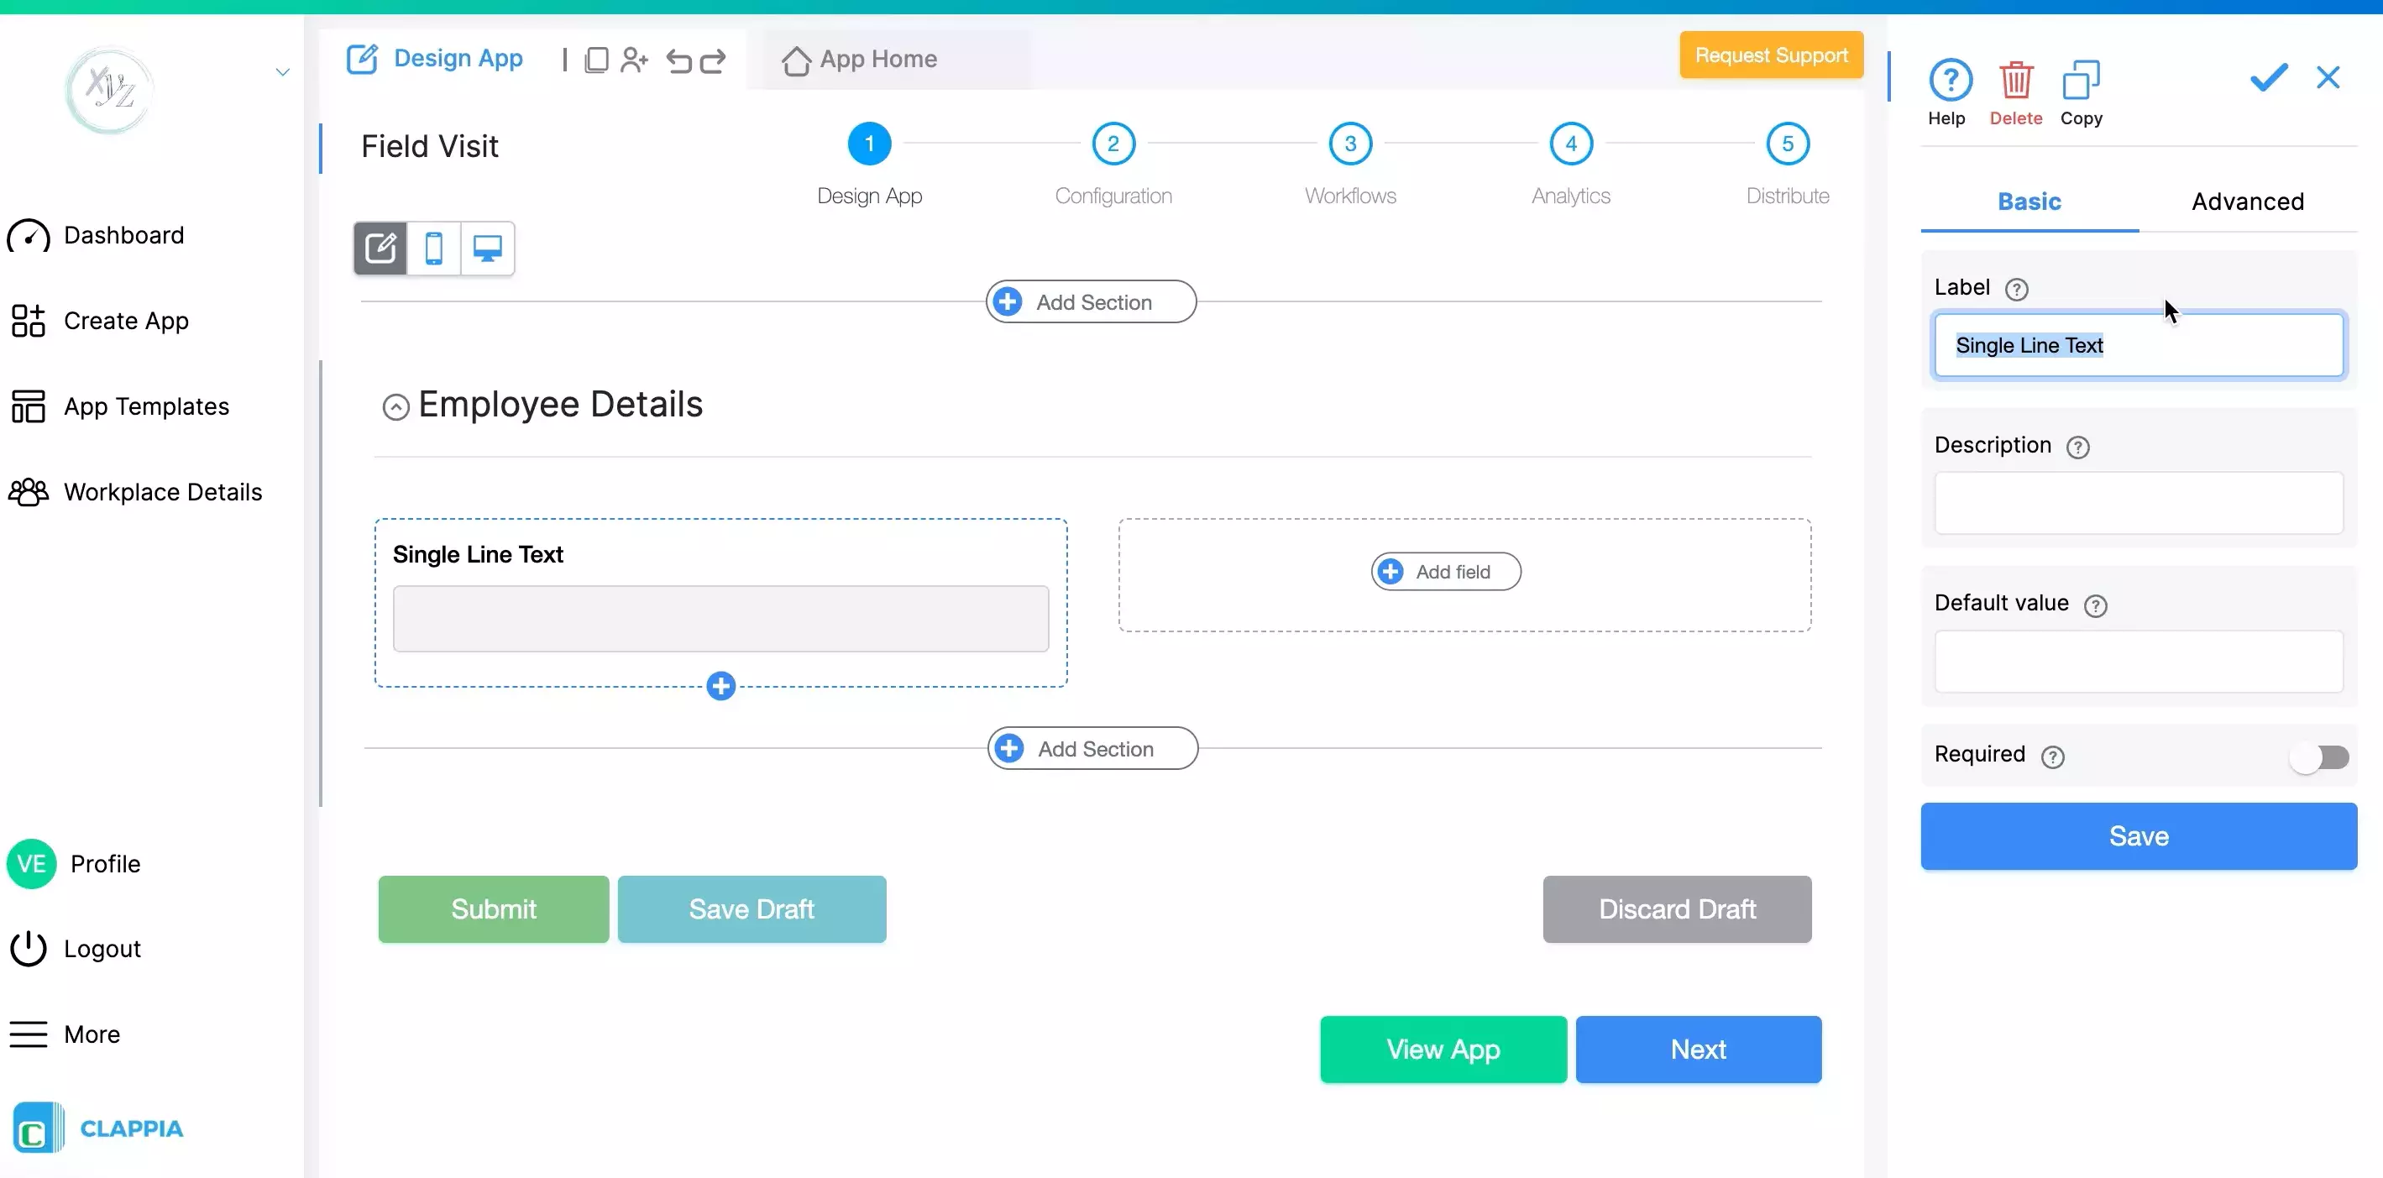2383x1178 pixels.
Task: Open the Copy field panel icon
Action: tap(2082, 83)
